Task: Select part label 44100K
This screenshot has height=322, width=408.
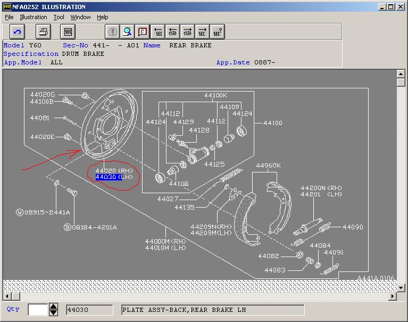Action: coord(215,95)
